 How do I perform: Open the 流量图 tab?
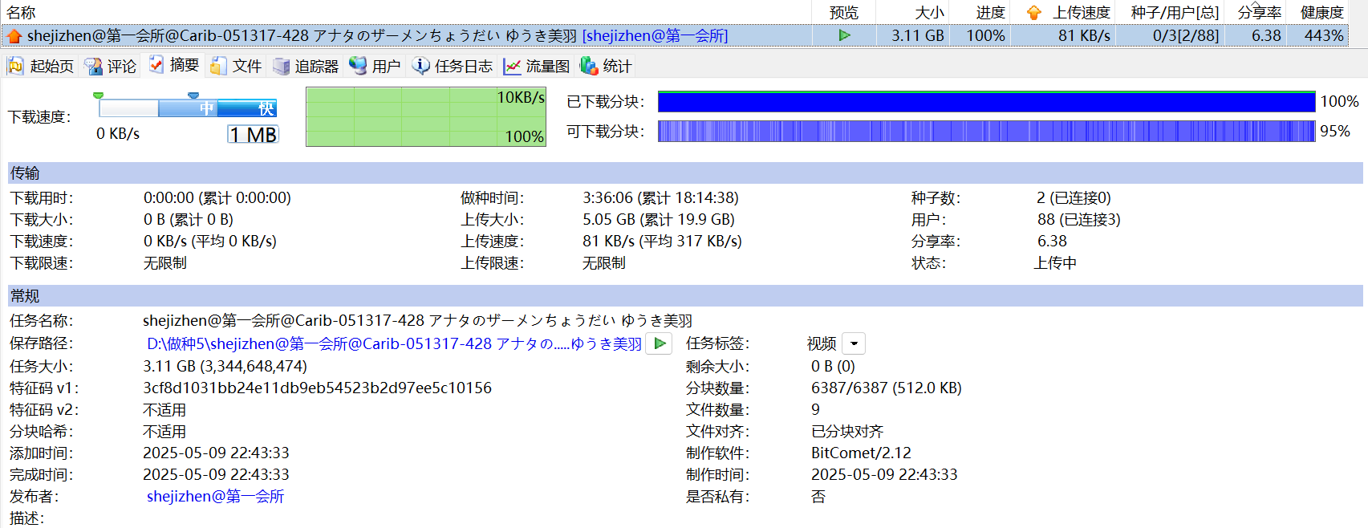pyautogui.click(x=536, y=66)
